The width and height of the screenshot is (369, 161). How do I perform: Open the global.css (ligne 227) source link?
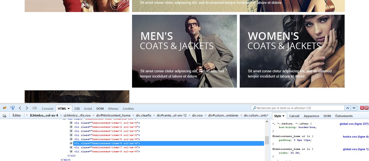tap(354, 124)
